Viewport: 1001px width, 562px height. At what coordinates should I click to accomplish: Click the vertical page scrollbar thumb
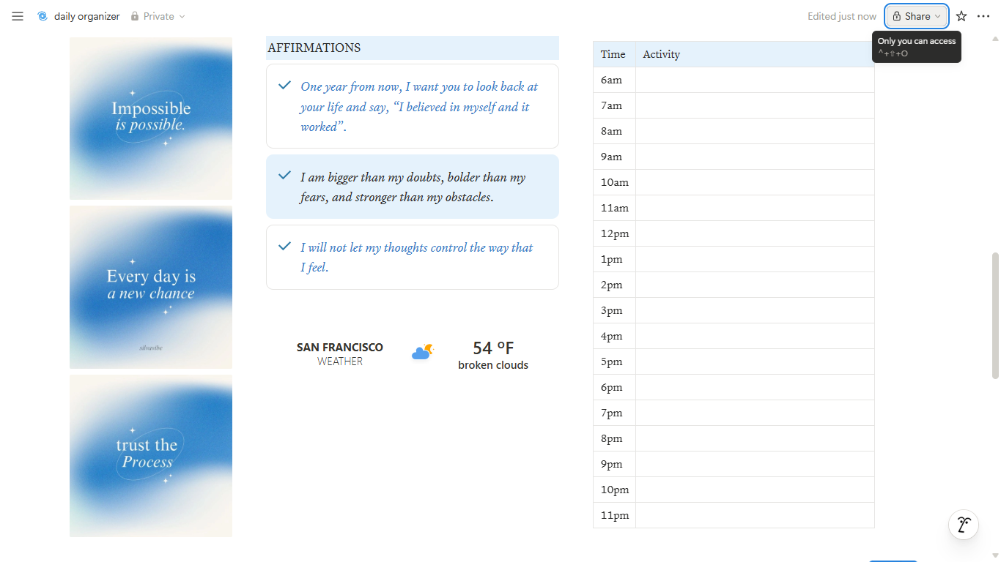[x=994, y=315]
